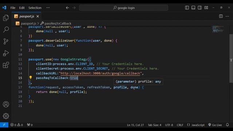
Task: Go back with the left arrow
Action: click(67, 8)
